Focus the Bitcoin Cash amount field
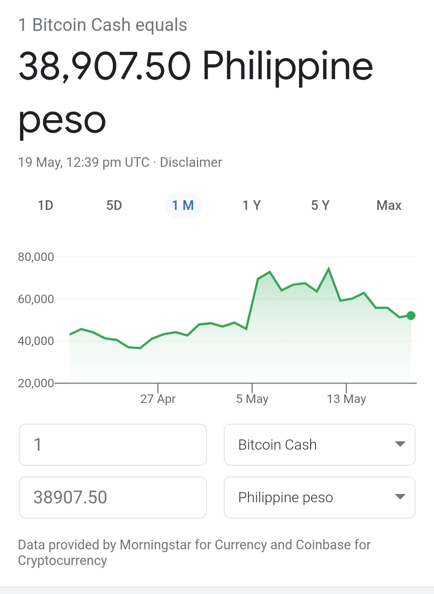This screenshot has height=594, width=434. 113,445
